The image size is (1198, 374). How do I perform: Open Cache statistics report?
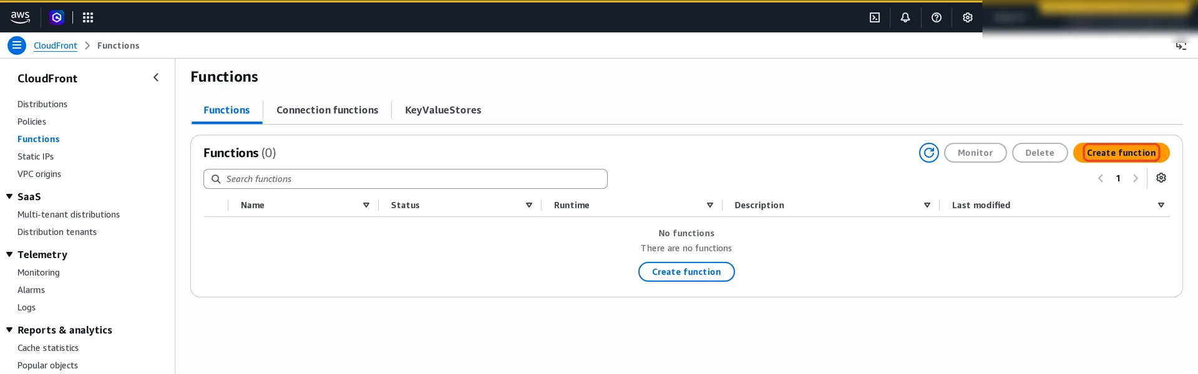pos(48,348)
